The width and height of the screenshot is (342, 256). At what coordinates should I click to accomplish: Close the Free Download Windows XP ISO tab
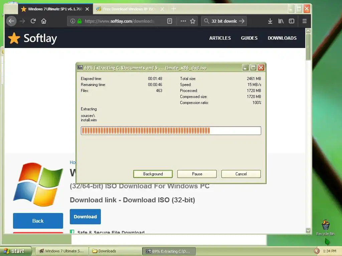tap(162, 9)
